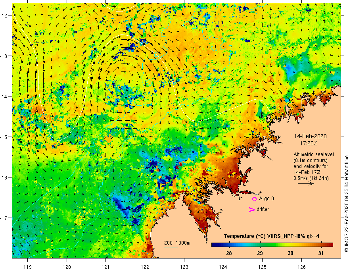Click latitude axis label -16

(4, 177)
